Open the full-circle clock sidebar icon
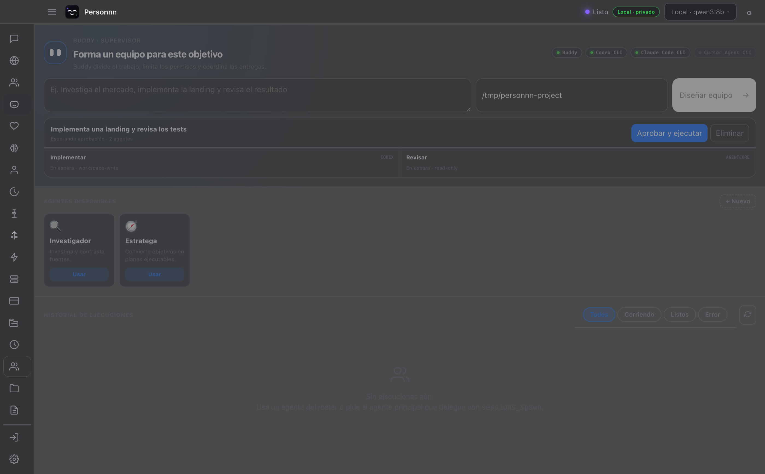The image size is (765, 474). (14, 345)
